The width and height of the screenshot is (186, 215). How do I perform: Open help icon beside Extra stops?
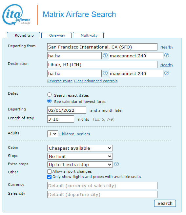[x=116, y=164]
